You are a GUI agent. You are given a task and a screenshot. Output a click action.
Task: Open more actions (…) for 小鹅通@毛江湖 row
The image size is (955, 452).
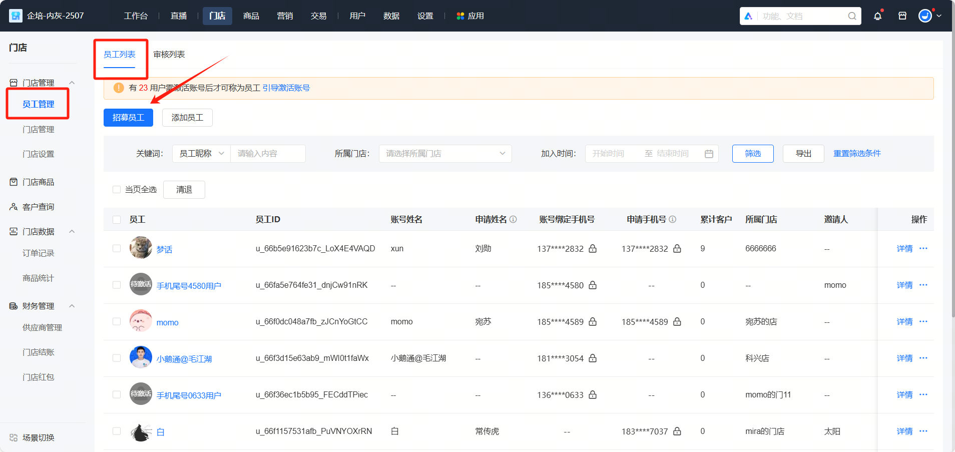click(923, 358)
